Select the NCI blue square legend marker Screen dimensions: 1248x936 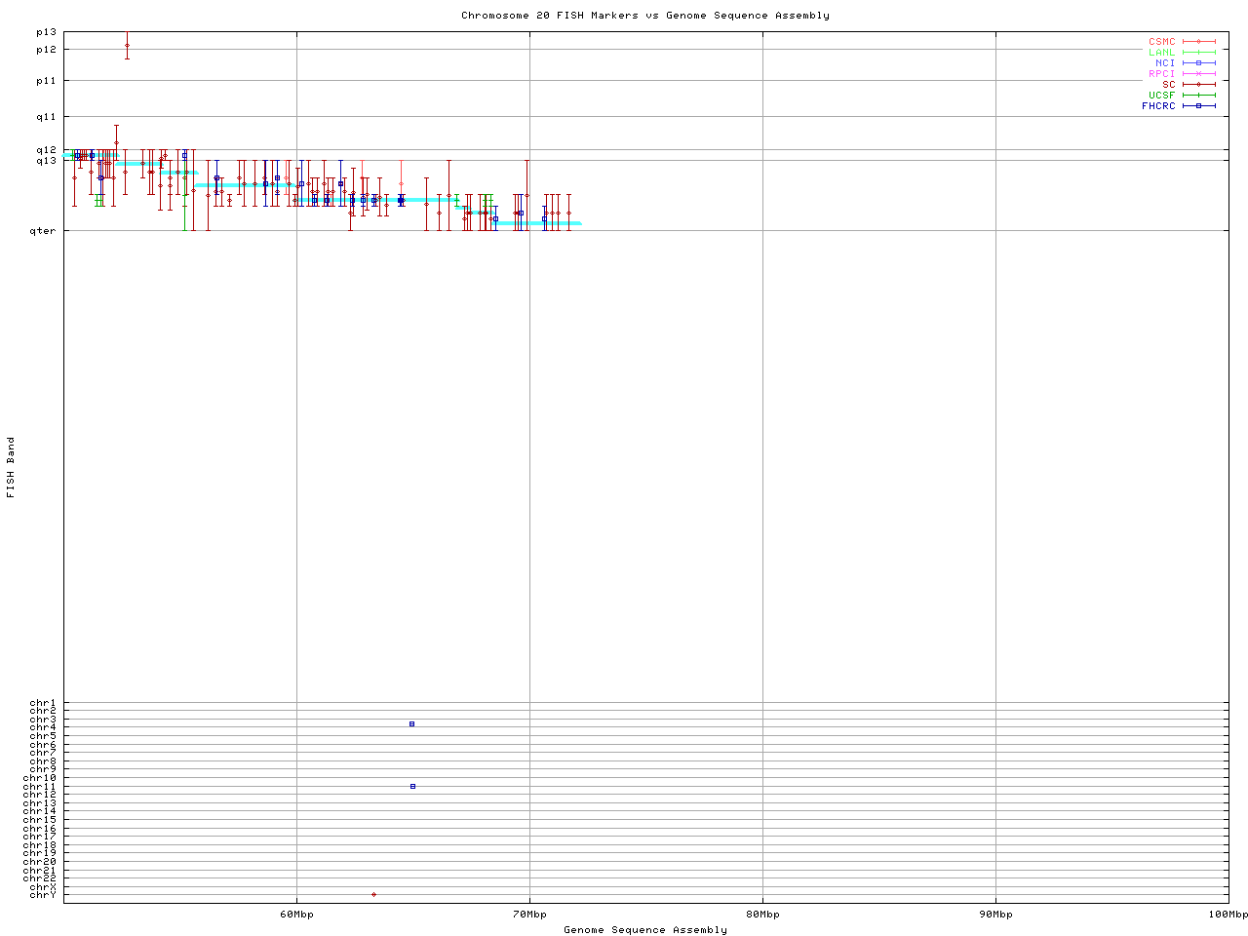tap(1199, 63)
